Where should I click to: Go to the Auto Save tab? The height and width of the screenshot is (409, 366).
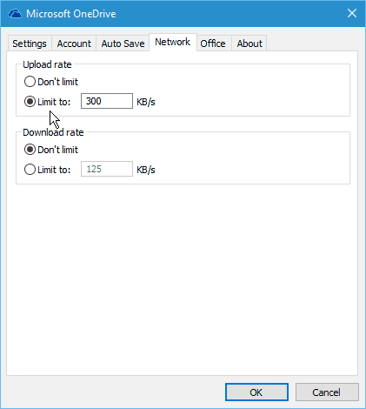click(123, 44)
